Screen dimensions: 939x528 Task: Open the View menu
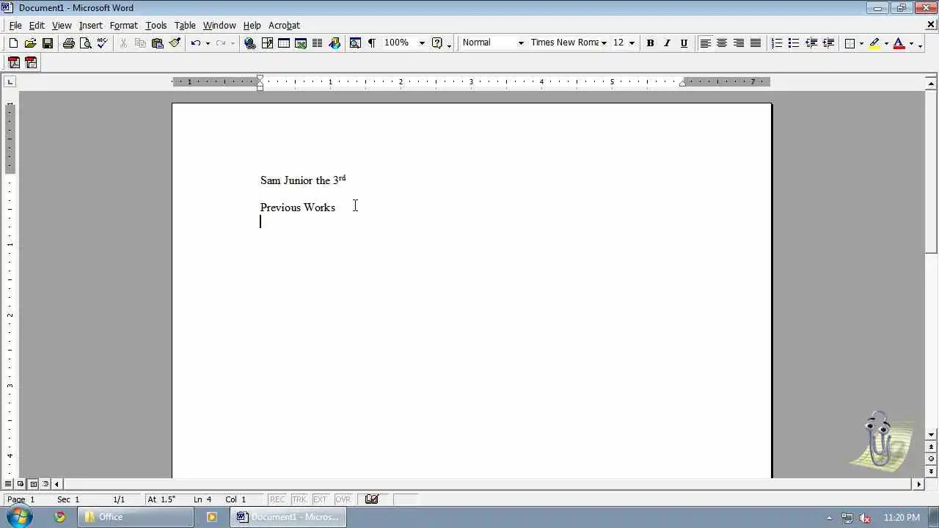tap(62, 25)
